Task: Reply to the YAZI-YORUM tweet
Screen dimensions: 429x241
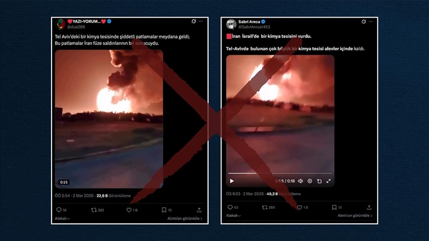Action: [x=58, y=210]
